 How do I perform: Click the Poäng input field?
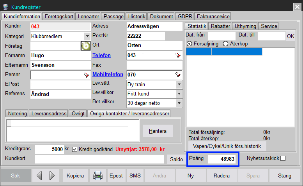(x=221, y=159)
